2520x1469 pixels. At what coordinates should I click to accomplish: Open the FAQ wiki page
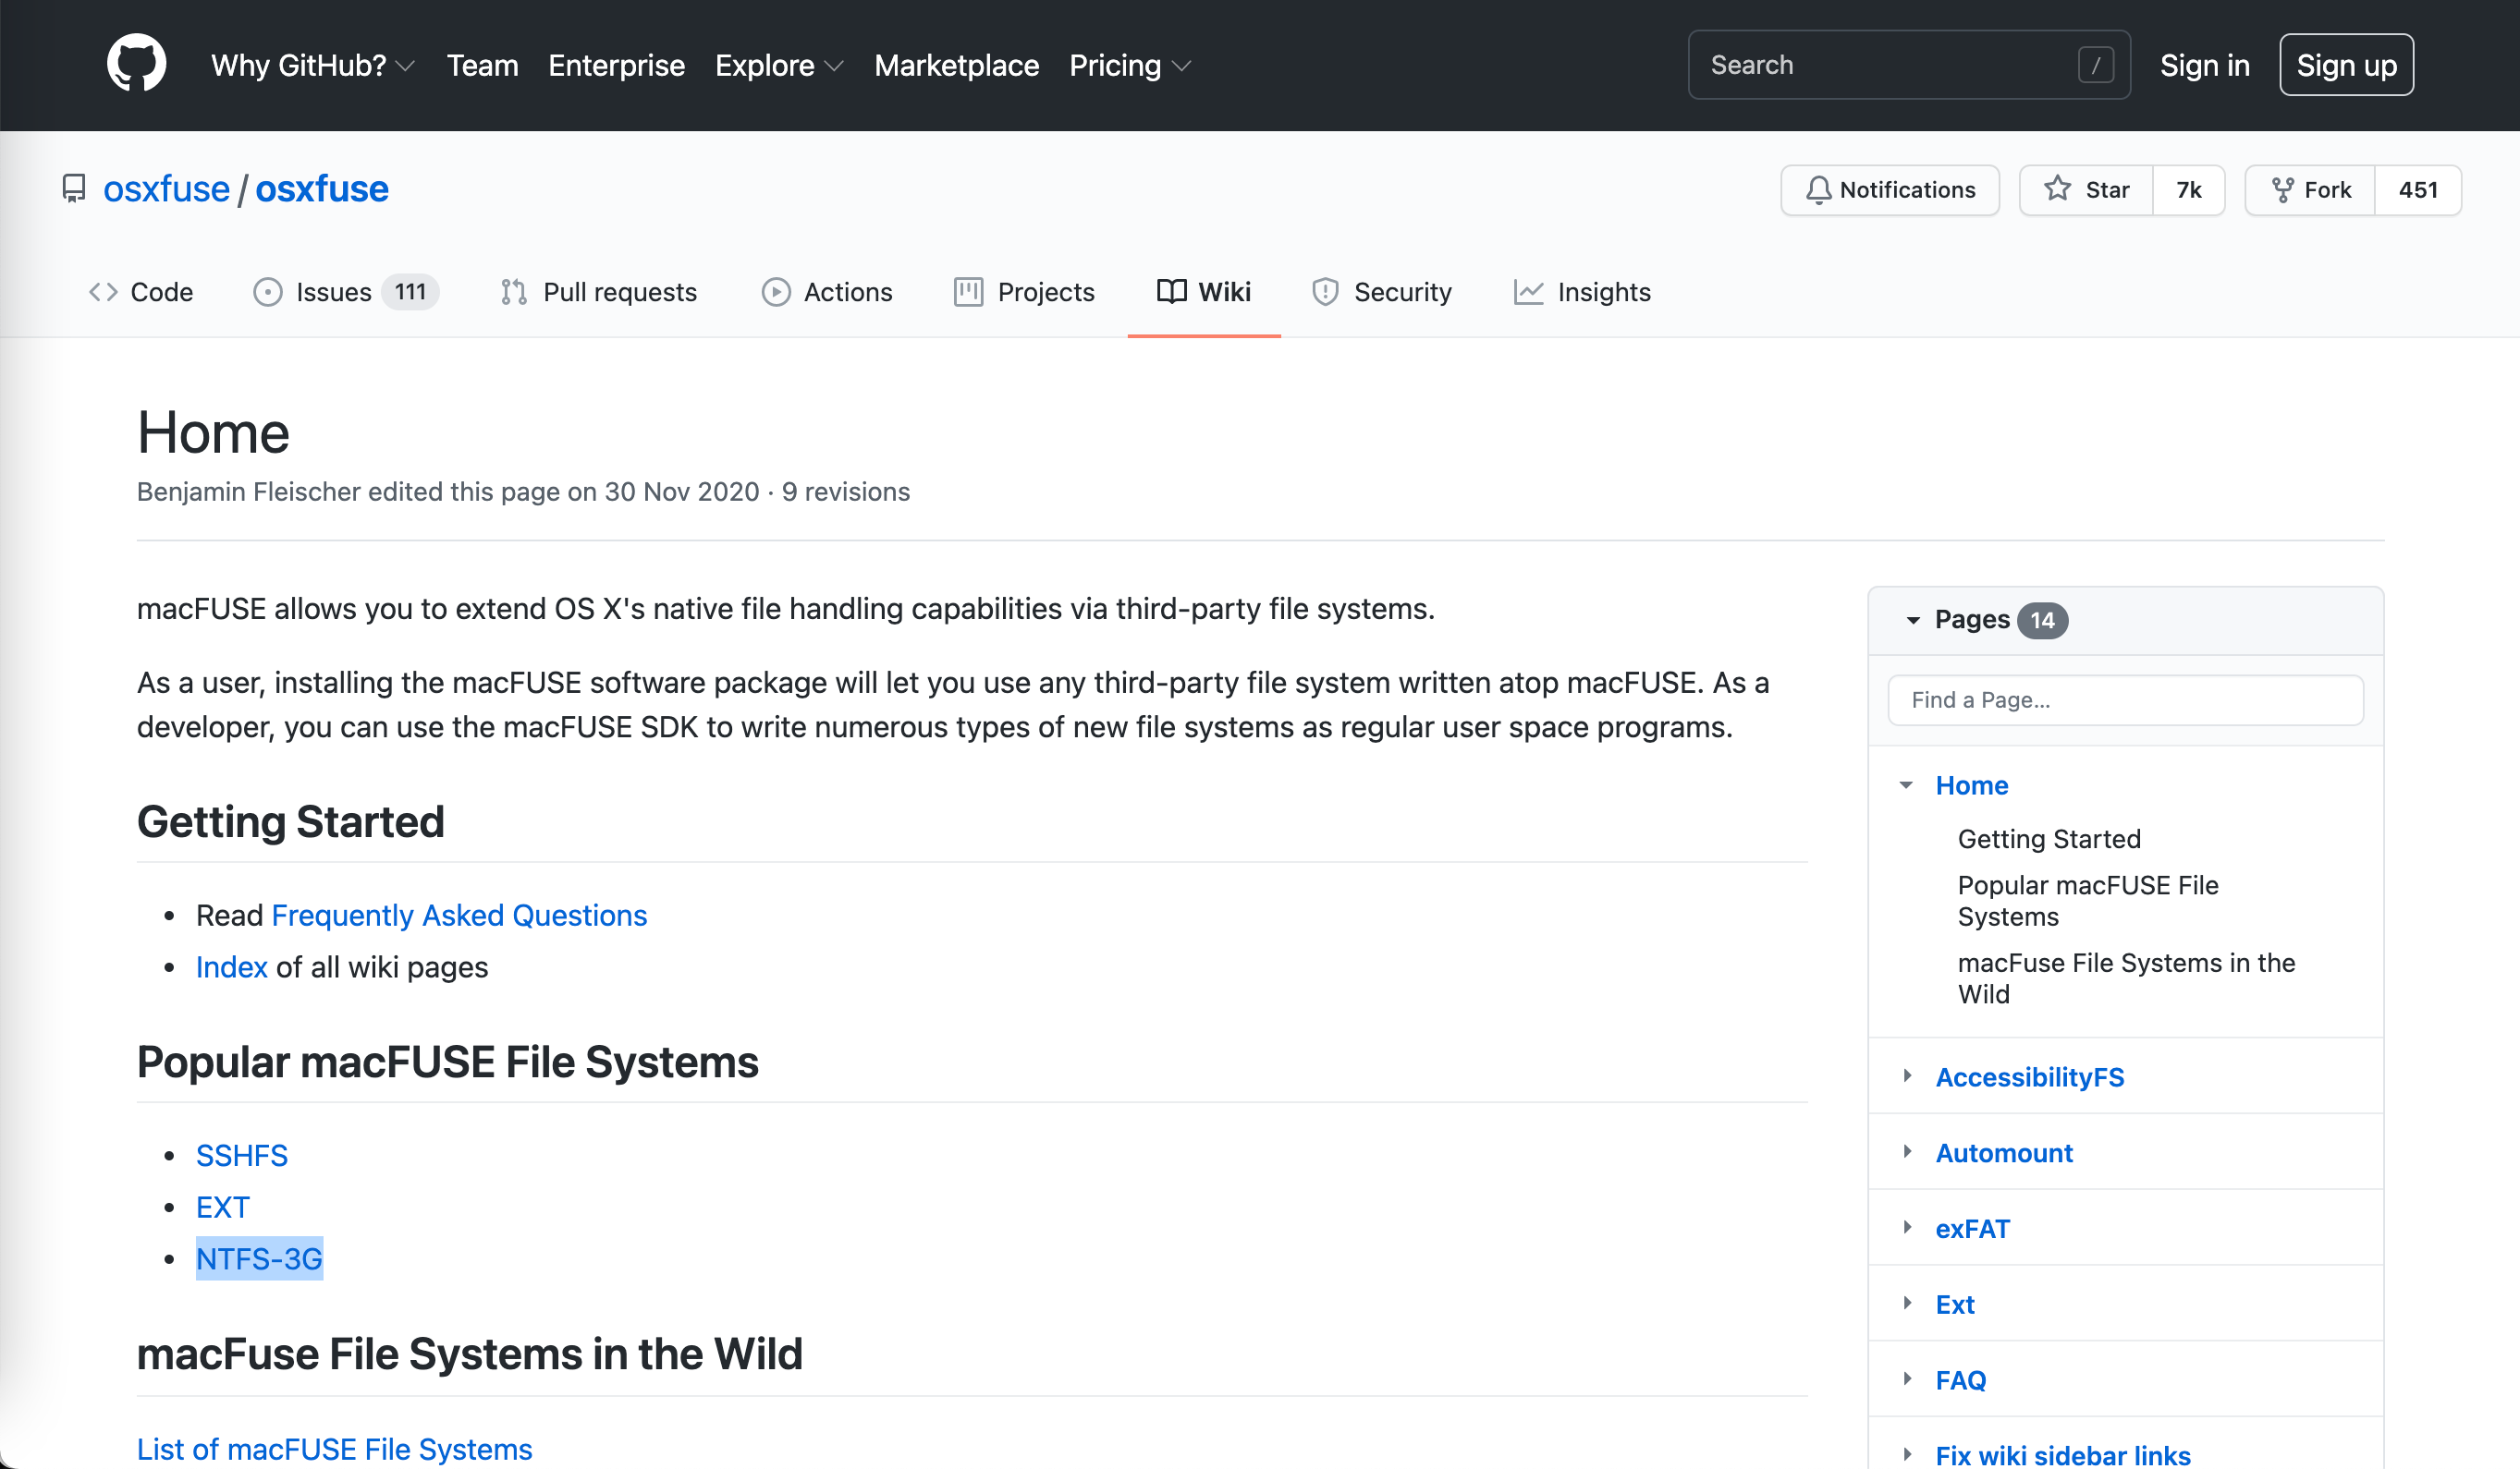(1960, 1381)
